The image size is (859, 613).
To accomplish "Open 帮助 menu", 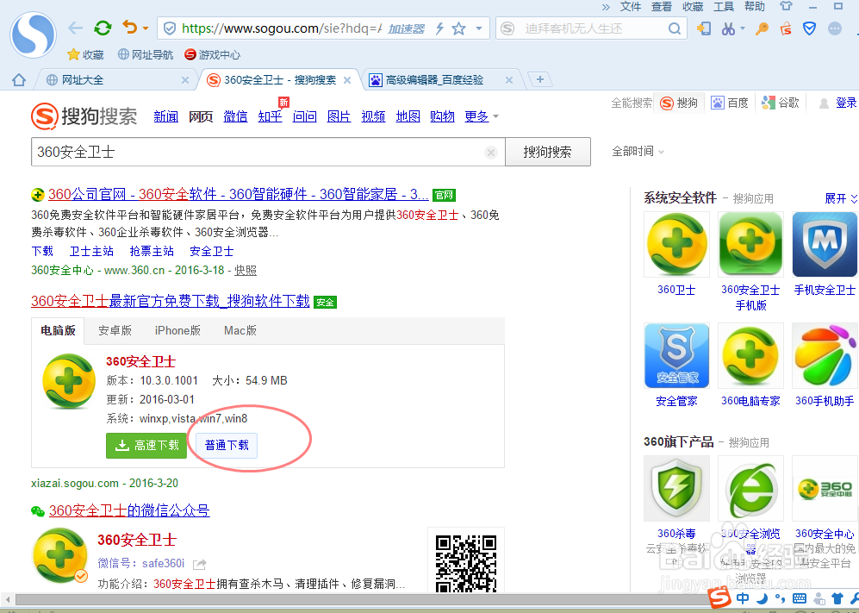I will pos(755,7).
